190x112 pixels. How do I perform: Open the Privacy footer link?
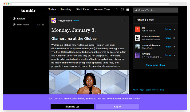pos(155,90)
